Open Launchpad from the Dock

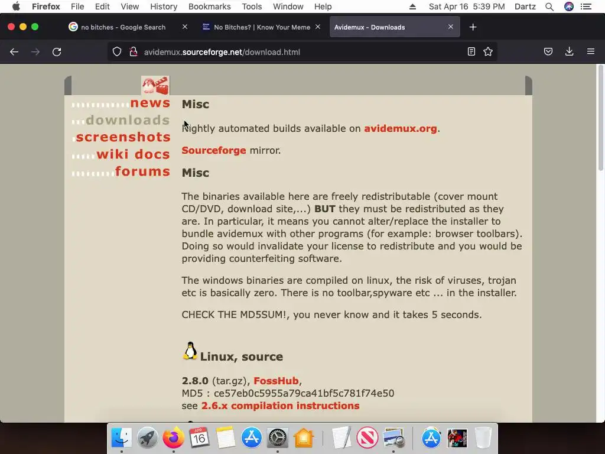[147, 438]
